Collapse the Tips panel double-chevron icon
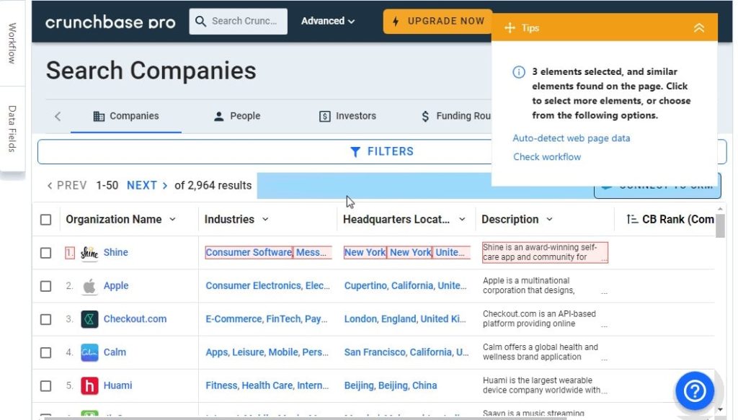Screen dimensions: 738x420 pyautogui.click(x=699, y=28)
